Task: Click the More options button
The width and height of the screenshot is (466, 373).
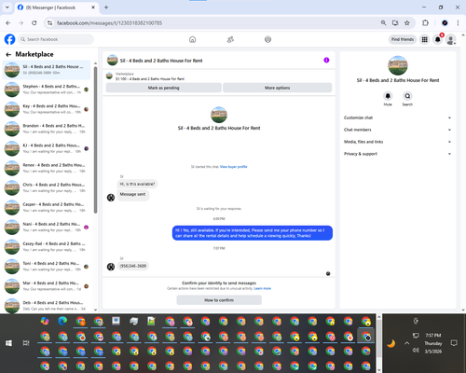Action: click(277, 88)
